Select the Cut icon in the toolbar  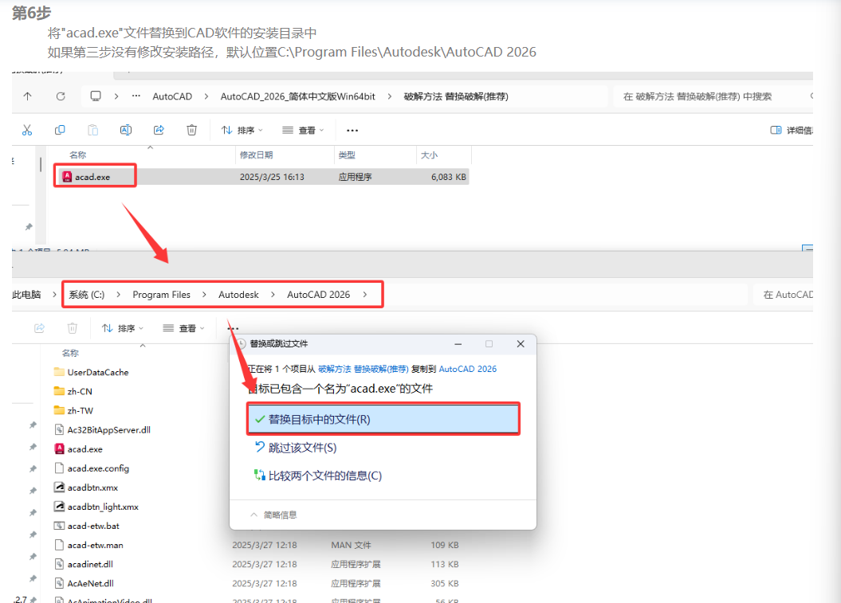pos(26,129)
